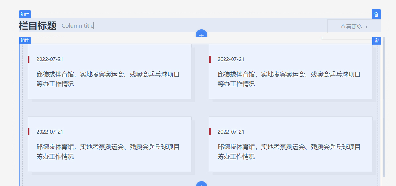This screenshot has height=186, width=396.
Task: Click the date in the top-left news card
Action: point(50,59)
